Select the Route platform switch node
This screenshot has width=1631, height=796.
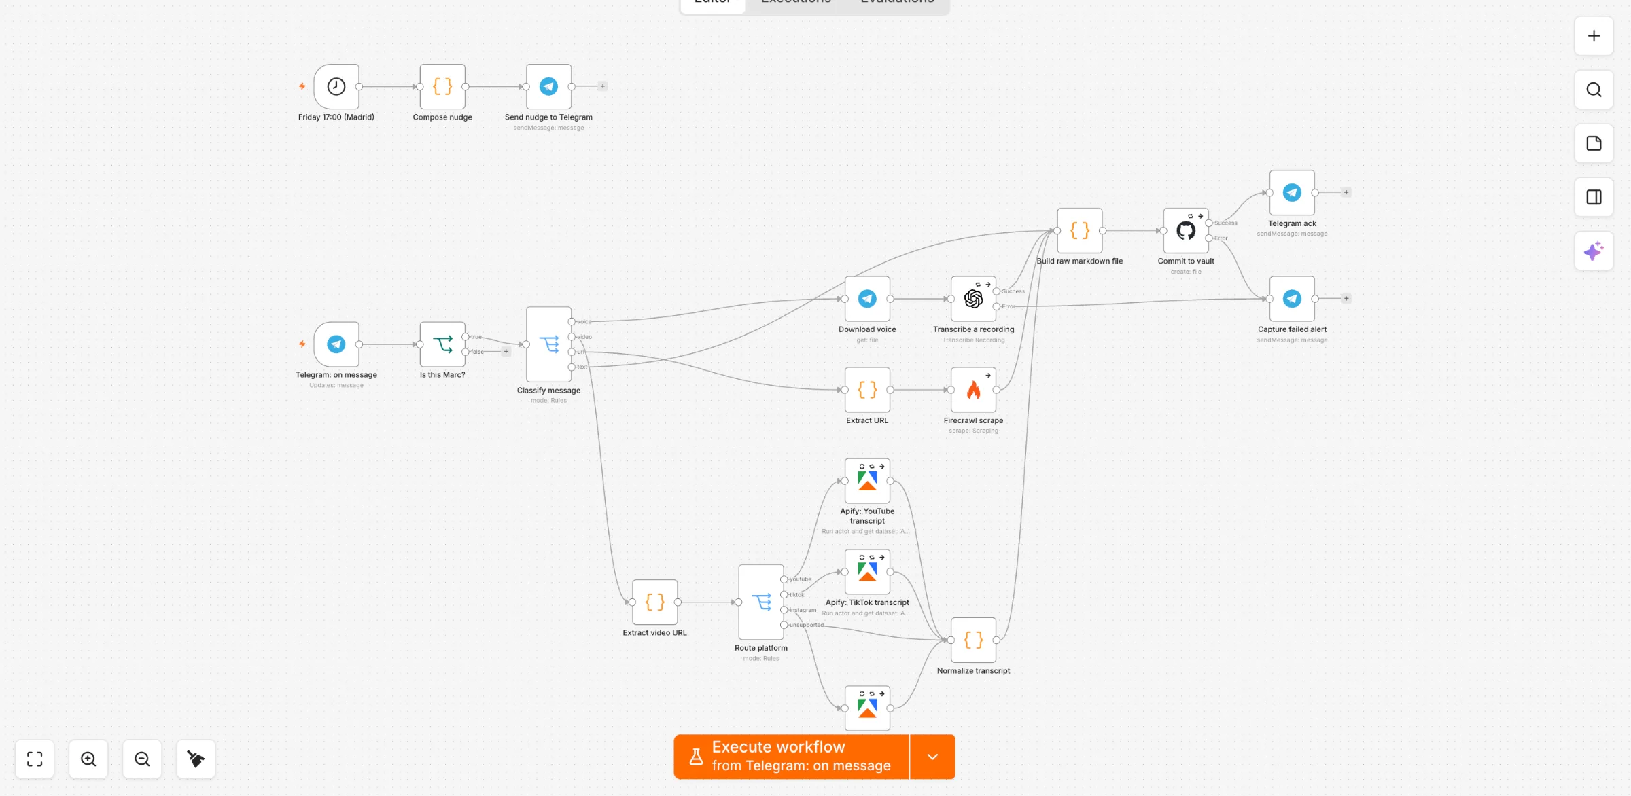tap(761, 602)
